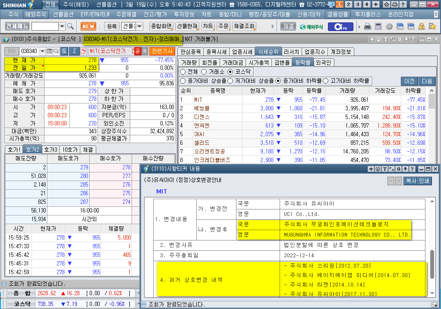Select 저가대비 상승률 radio option
This screenshot has height=309, width=441.
(x=230, y=81)
